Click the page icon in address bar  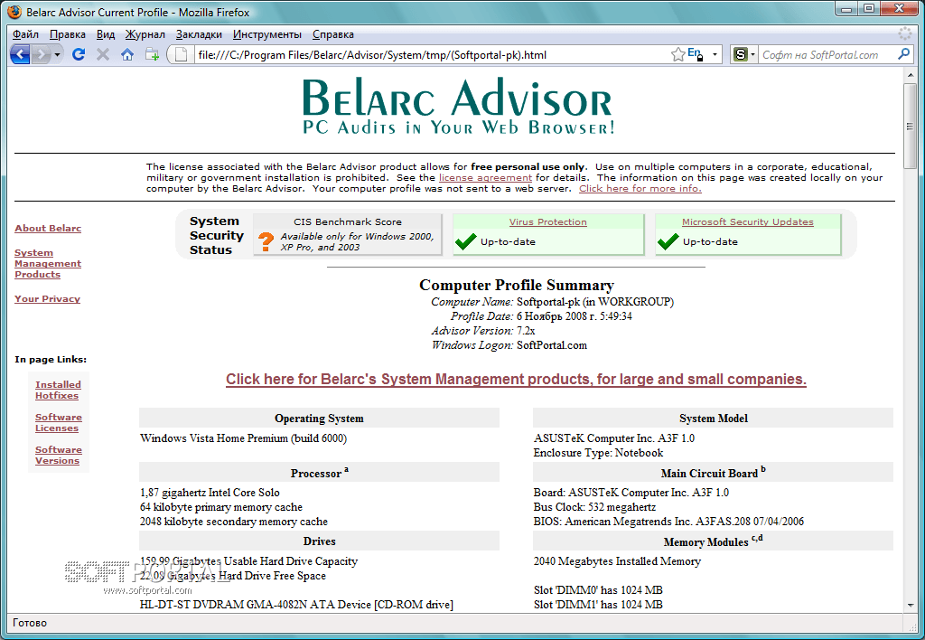182,55
